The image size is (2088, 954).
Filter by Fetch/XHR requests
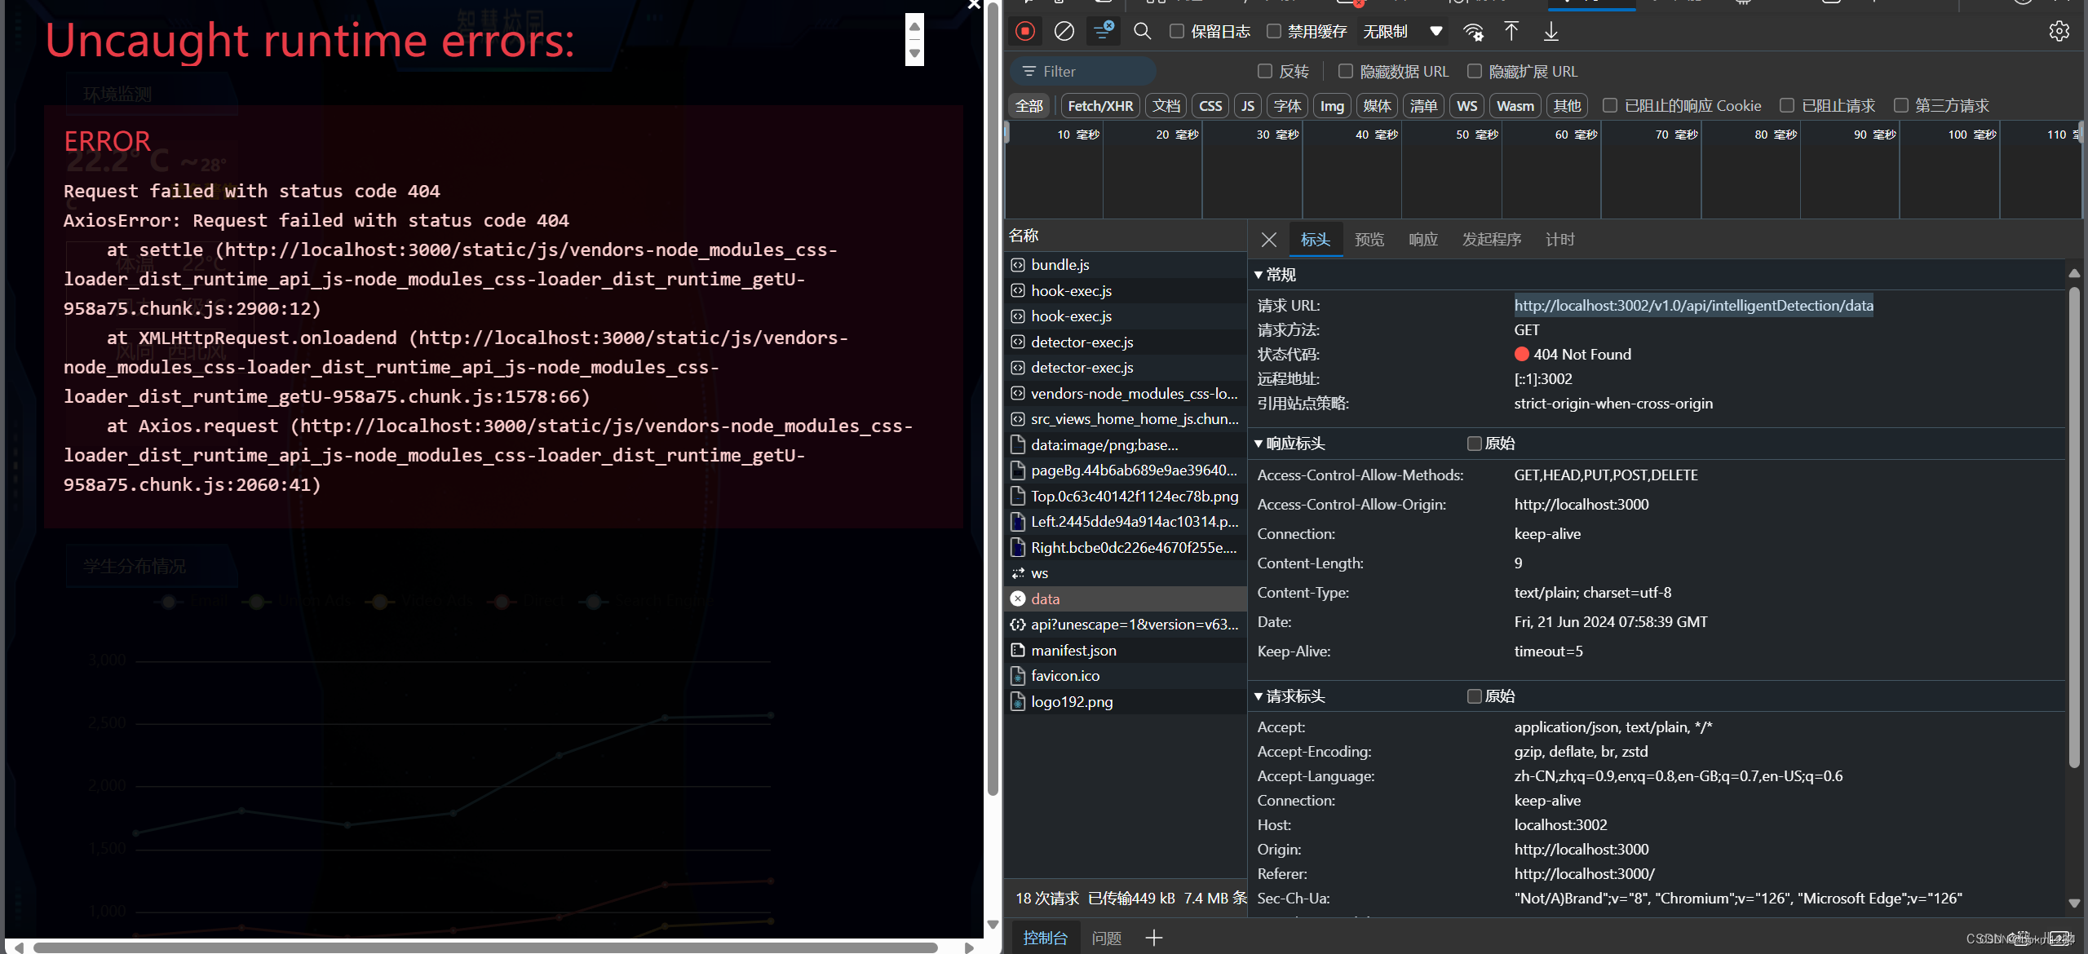(1100, 106)
